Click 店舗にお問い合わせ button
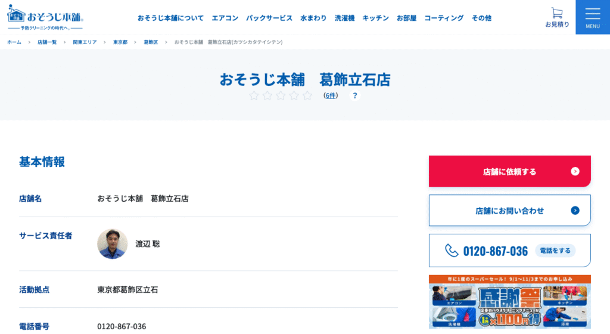 (x=510, y=211)
